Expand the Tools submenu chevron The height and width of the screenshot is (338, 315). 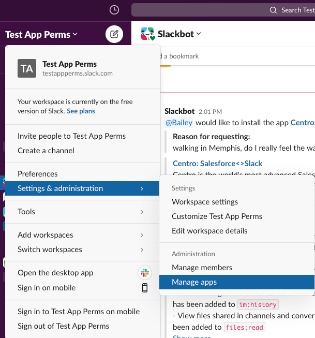click(x=142, y=212)
